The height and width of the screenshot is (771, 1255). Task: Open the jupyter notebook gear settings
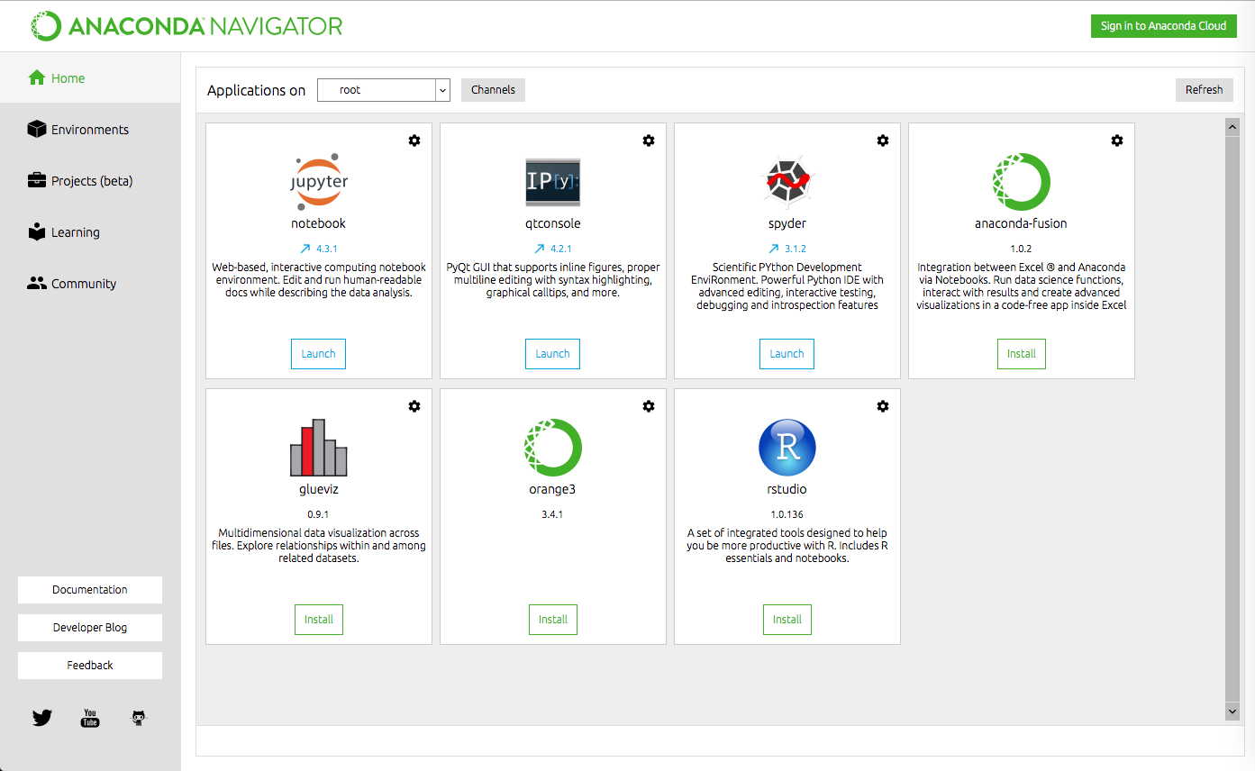(x=414, y=141)
